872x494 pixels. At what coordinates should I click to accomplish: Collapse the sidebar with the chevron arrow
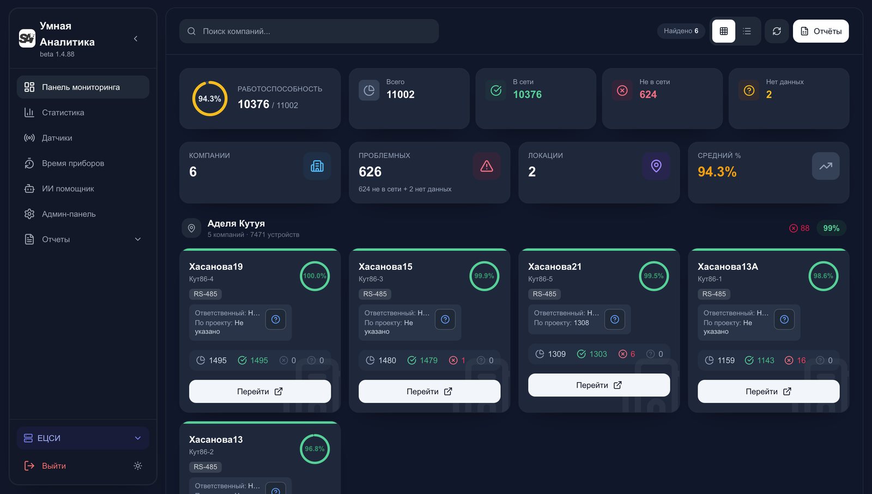click(135, 39)
